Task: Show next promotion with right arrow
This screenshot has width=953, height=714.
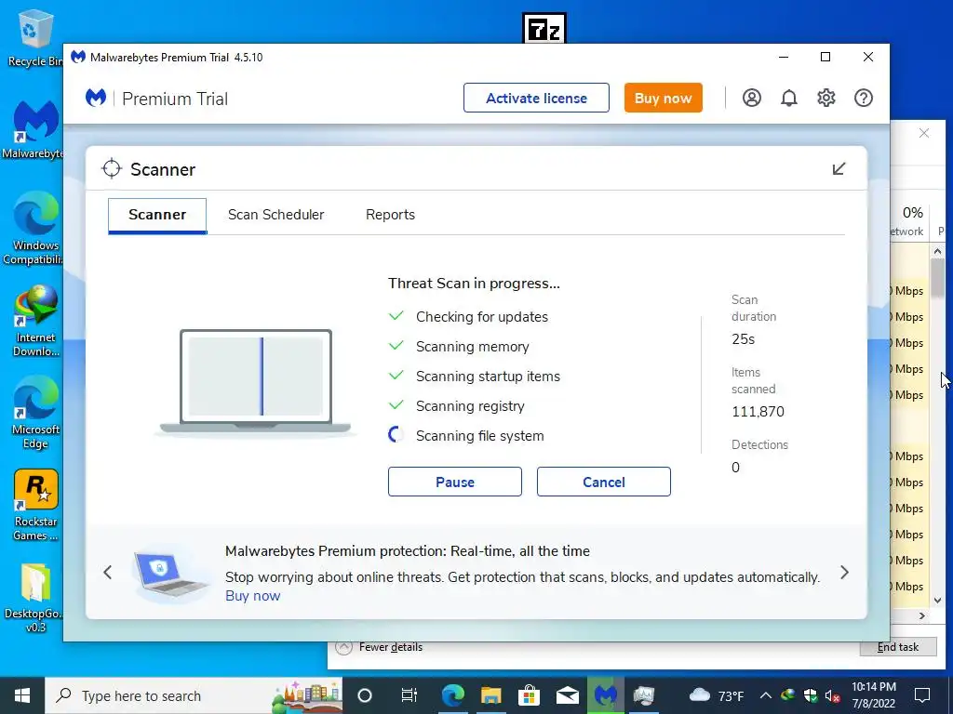Action: [x=844, y=572]
